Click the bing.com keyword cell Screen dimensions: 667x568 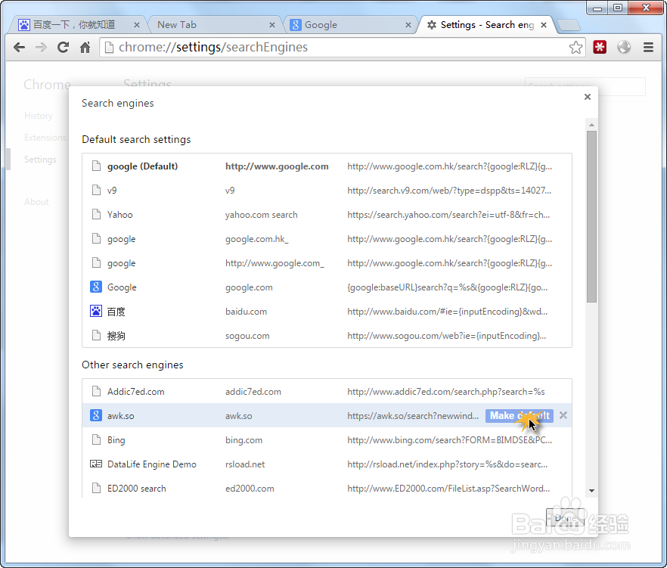[x=244, y=440]
